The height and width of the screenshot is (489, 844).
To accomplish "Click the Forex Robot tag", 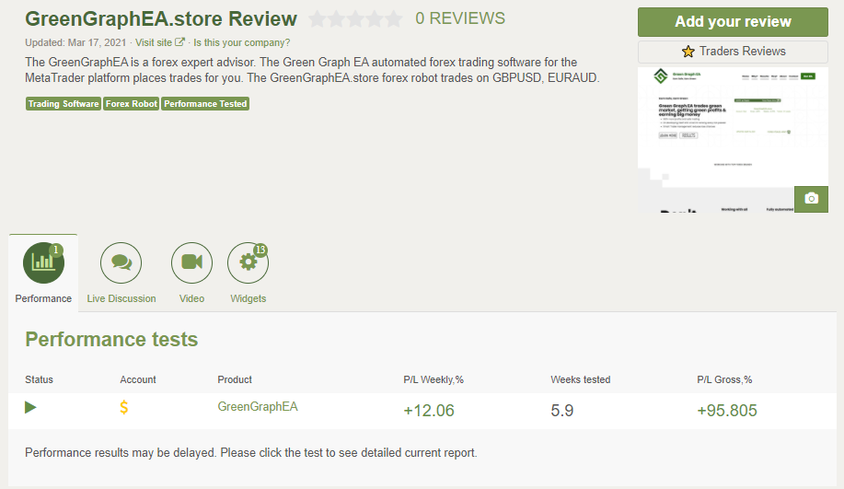I will (132, 104).
